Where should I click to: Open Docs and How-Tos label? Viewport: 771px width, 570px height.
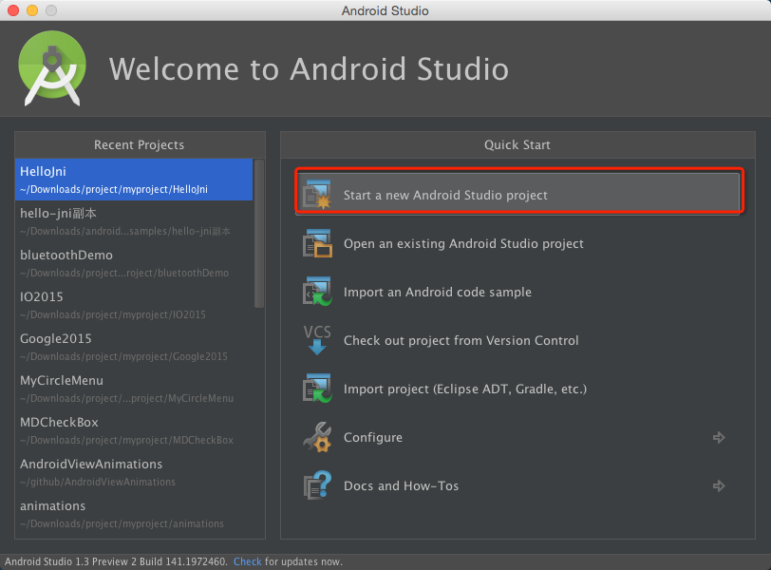[402, 485]
